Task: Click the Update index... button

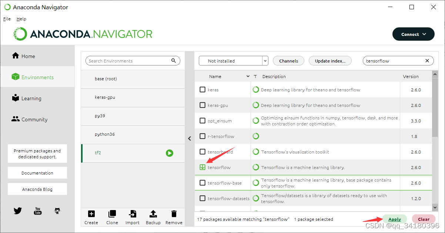Action: tap(330, 61)
